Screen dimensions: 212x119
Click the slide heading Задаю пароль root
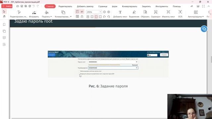pyautogui.click(x=33, y=21)
